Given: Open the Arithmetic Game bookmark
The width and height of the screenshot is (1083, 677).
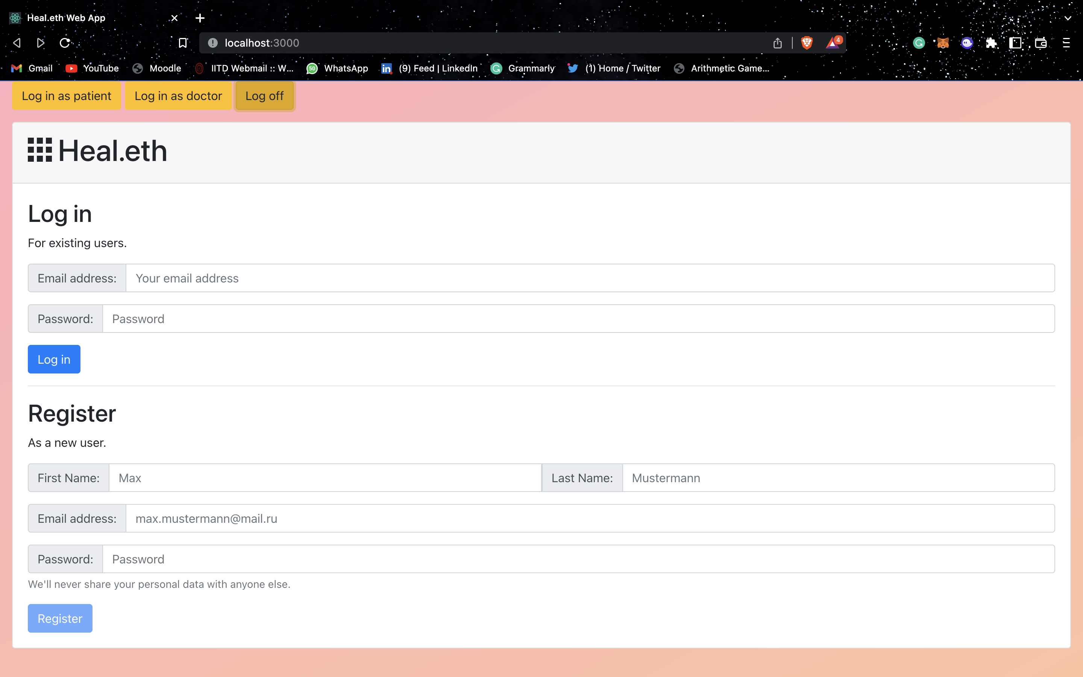Looking at the screenshot, I should [x=721, y=68].
